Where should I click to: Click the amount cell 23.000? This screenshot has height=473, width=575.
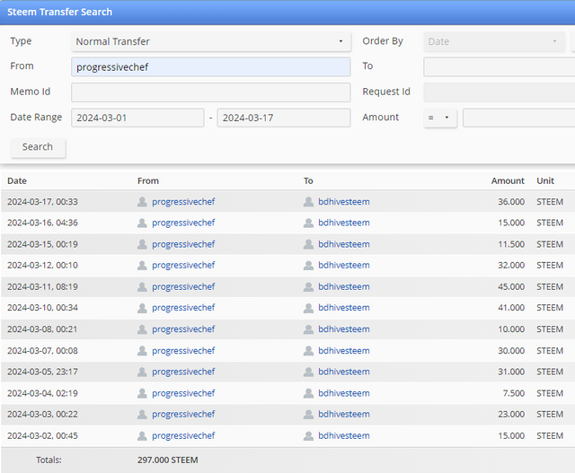pos(511,415)
